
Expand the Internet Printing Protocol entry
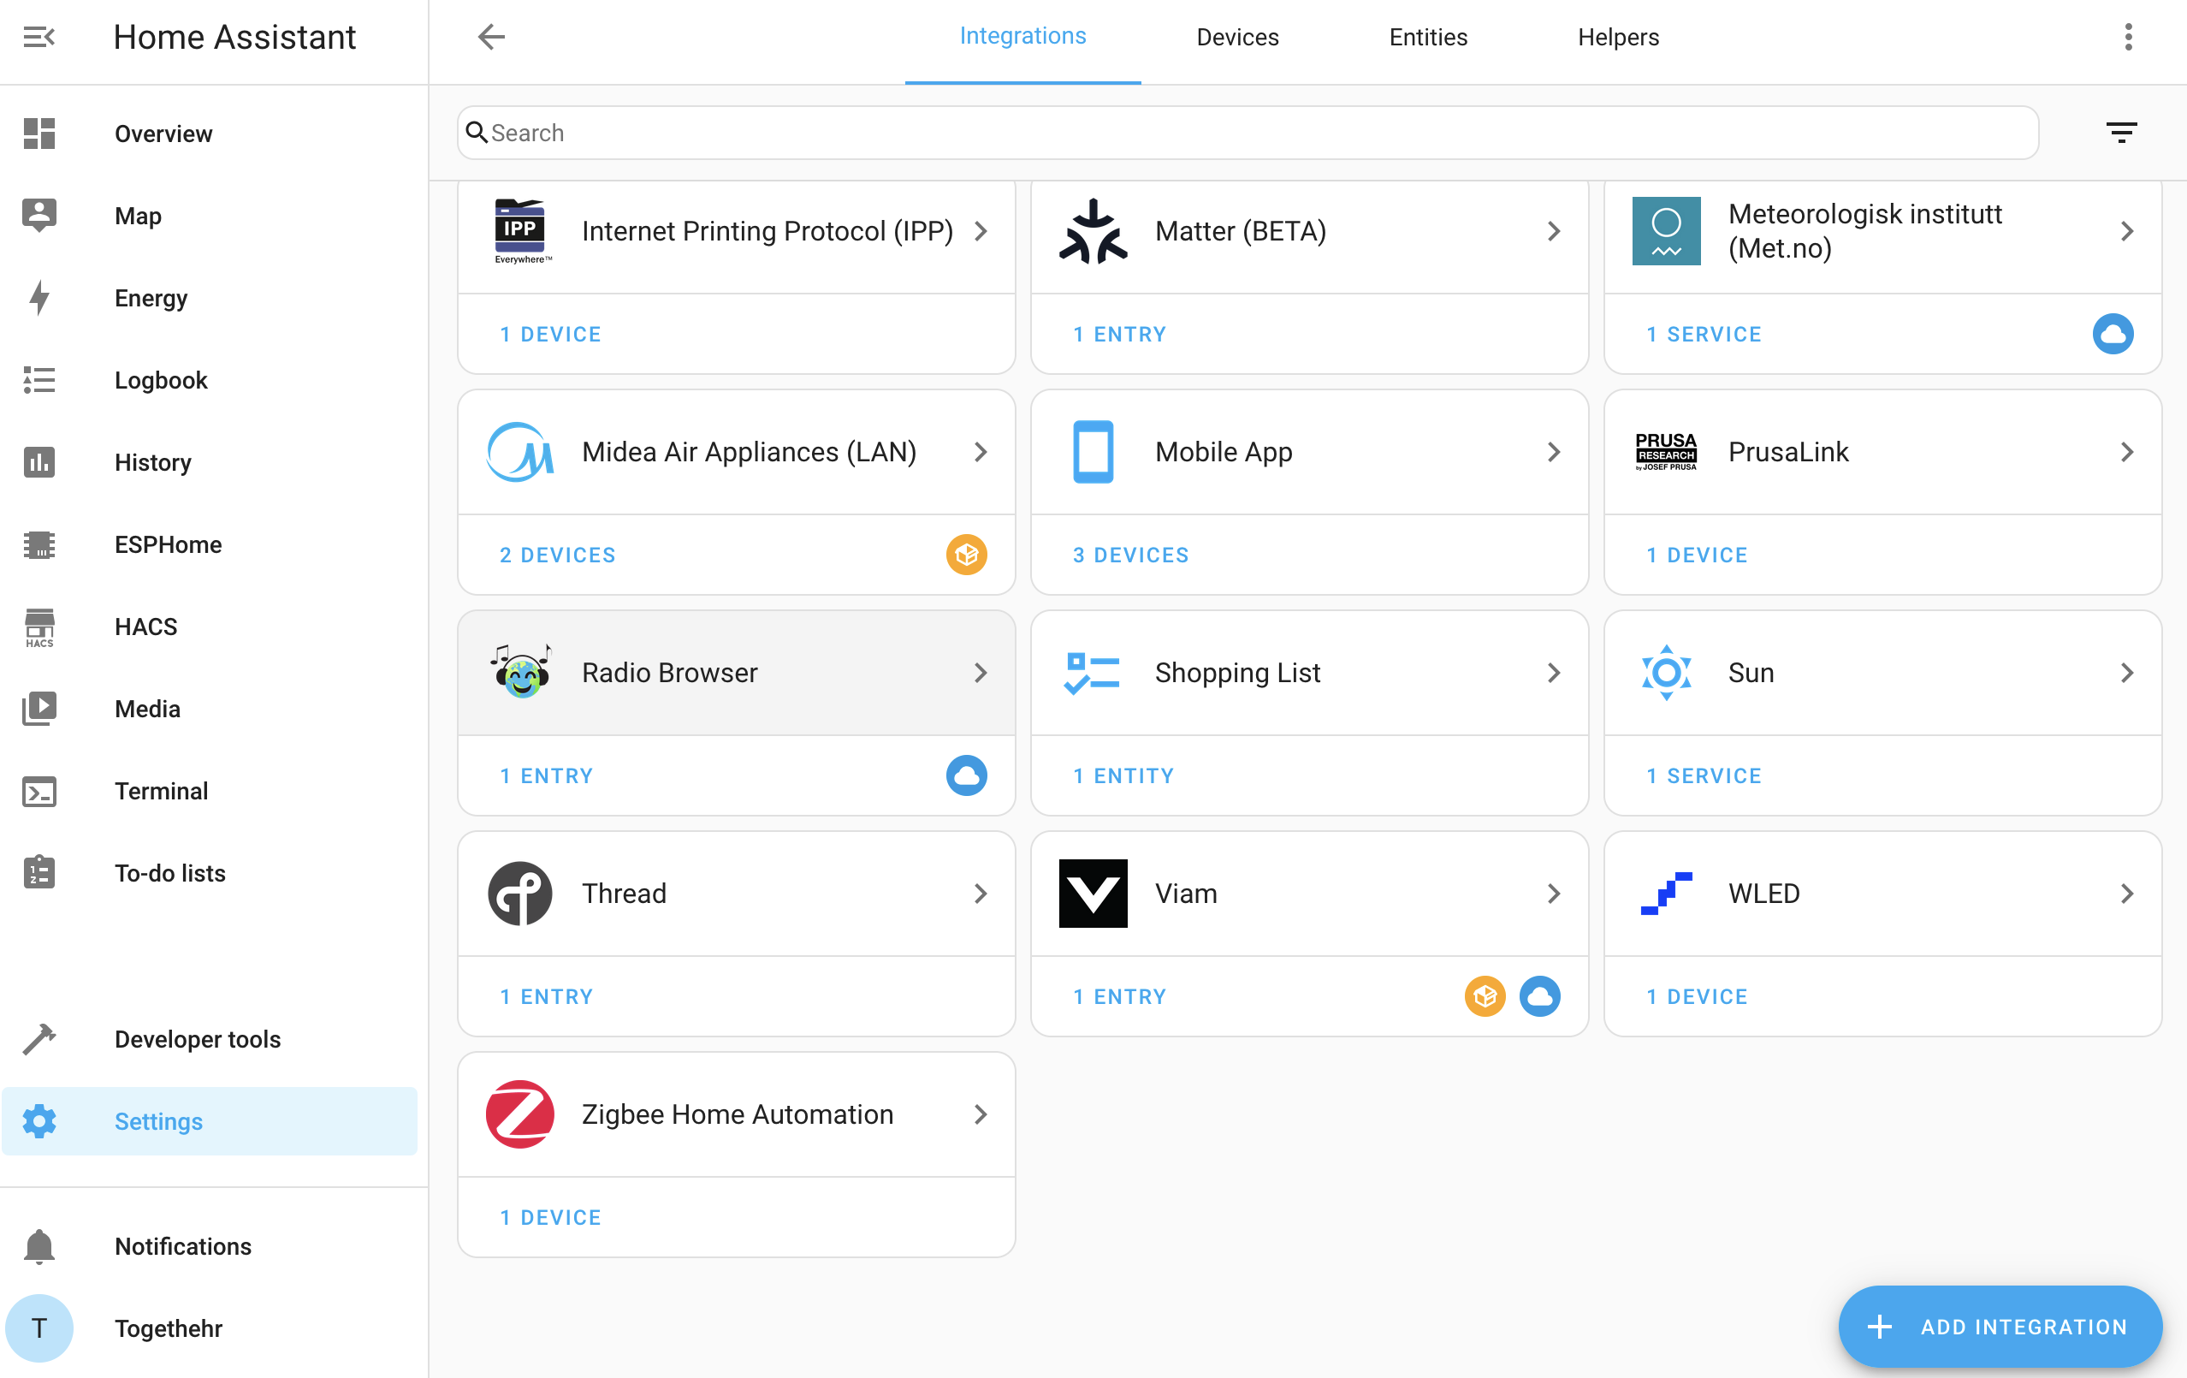(981, 230)
